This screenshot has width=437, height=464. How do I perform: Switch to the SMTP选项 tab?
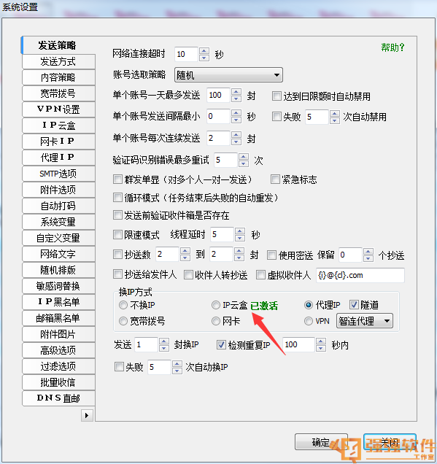[58, 174]
